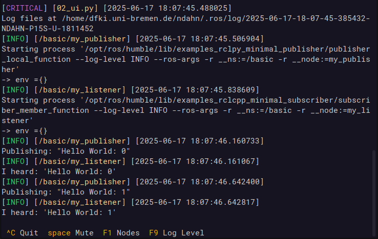This screenshot has width=378, height=239.
Task: Click the publisher_local_function start command text
Action: click(x=185, y=59)
